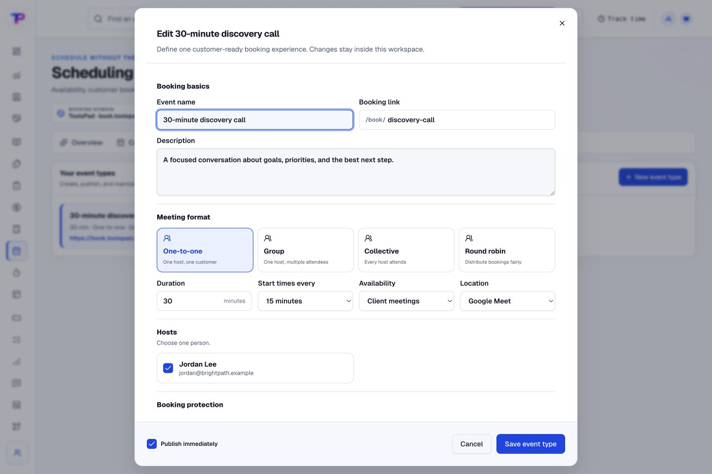Screen dimensions: 712x474
Task: Click the Cancel button
Action: [x=471, y=444]
